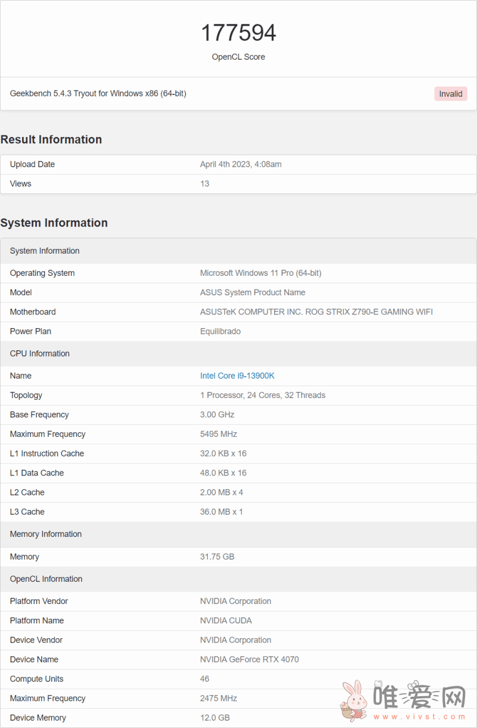
Task: Select the 48.0 KB x 16 cache value
Action: (x=223, y=473)
